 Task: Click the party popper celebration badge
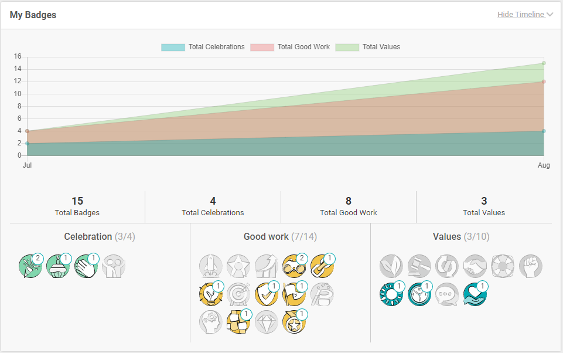point(30,266)
